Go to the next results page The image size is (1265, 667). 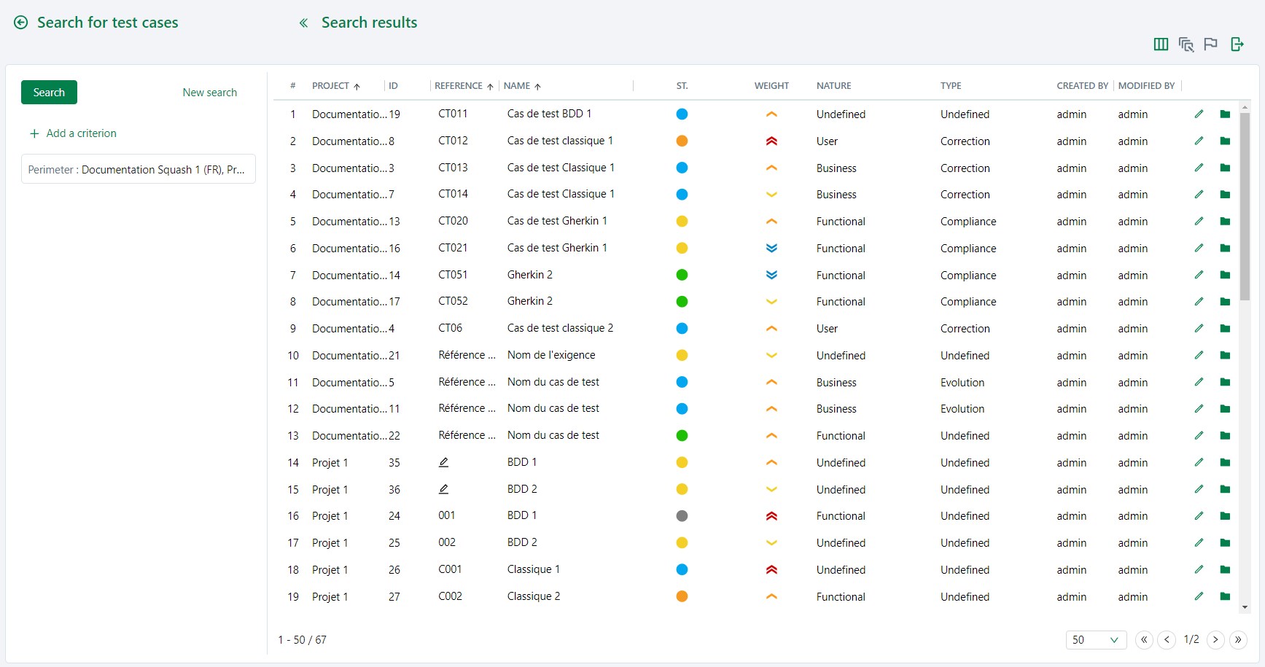(1215, 640)
